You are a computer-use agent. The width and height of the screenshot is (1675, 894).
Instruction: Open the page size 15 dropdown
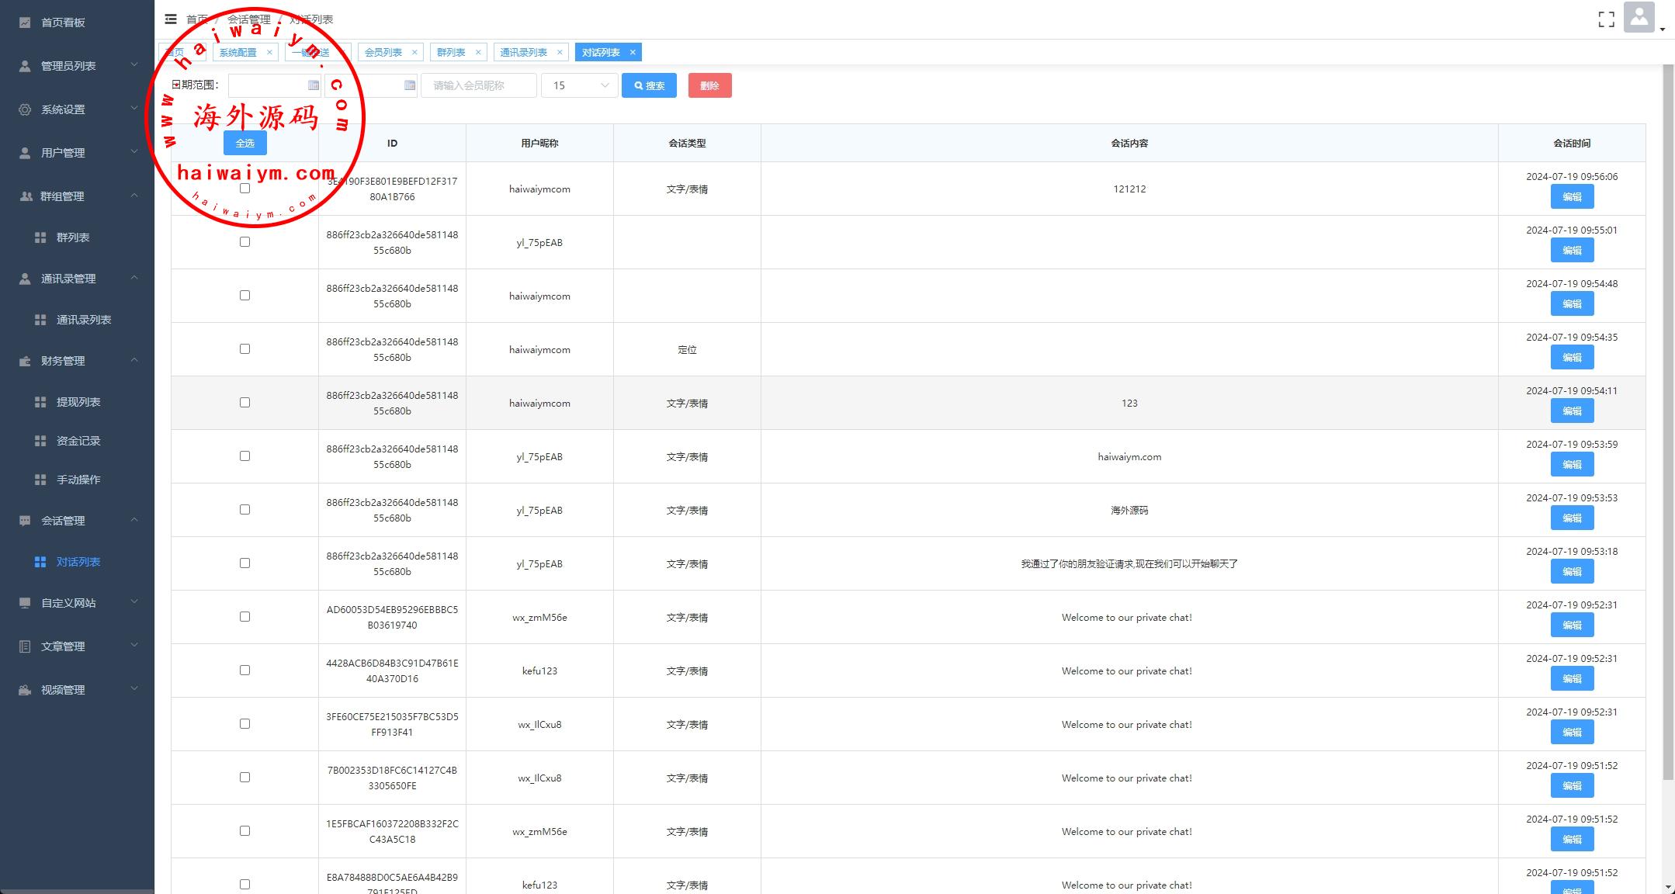579,85
